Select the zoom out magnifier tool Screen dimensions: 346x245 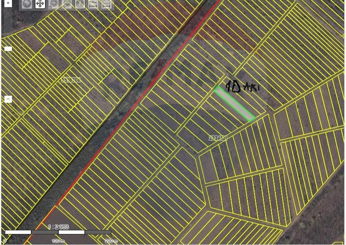pyautogui.click(x=67, y=4)
